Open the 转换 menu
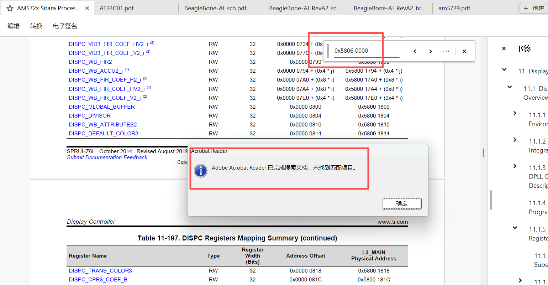This screenshot has height=285, width=548. pos(36,26)
